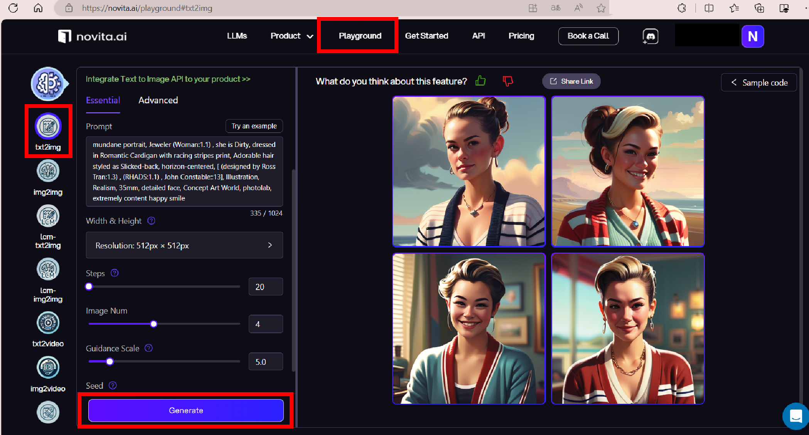Click the thumbs down feedback icon
Image resolution: width=809 pixels, height=435 pixels.
pos(508,81)
